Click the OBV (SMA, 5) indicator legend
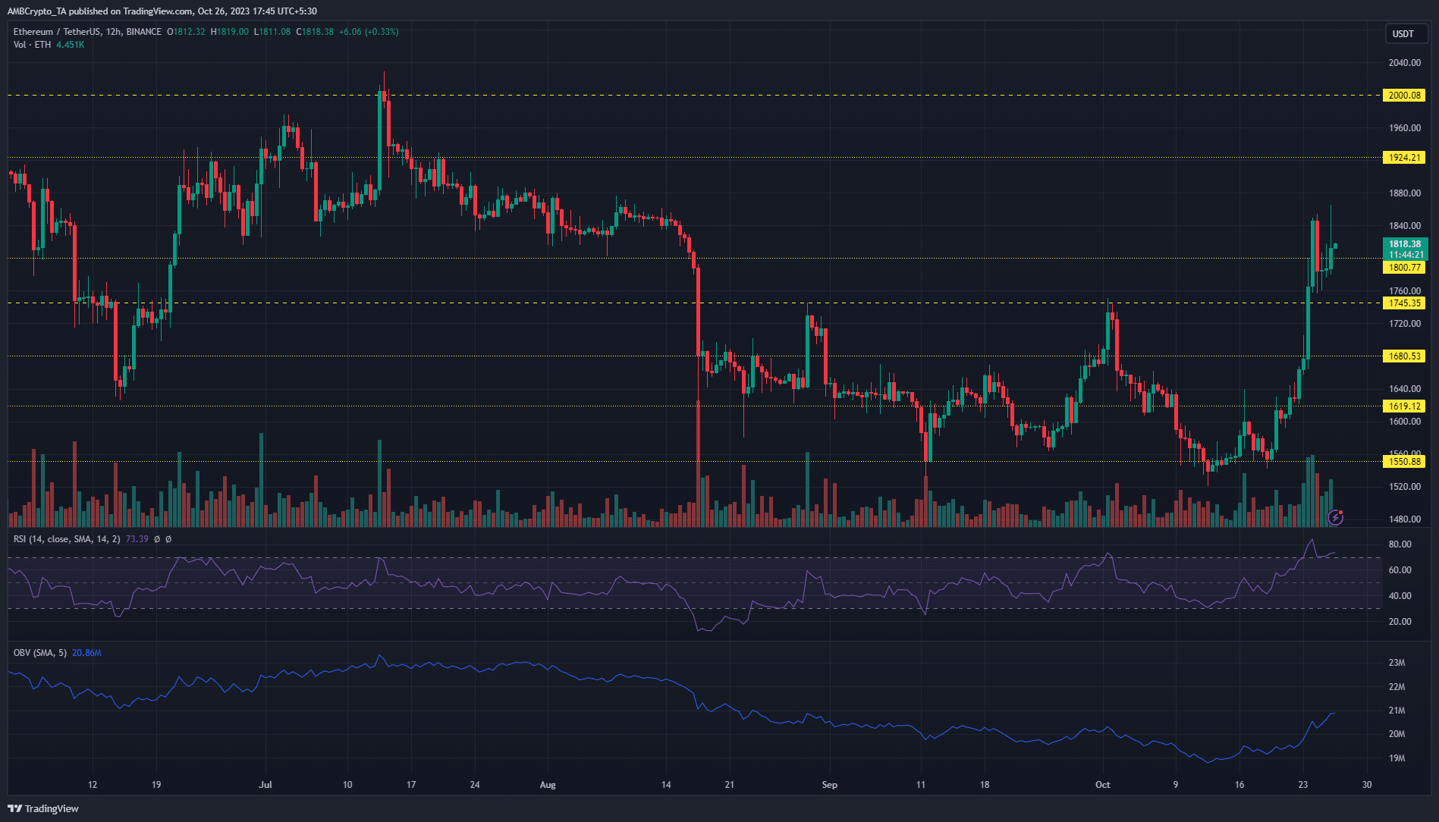Viewport: 1439px width, 822px height. coord(40,653)
